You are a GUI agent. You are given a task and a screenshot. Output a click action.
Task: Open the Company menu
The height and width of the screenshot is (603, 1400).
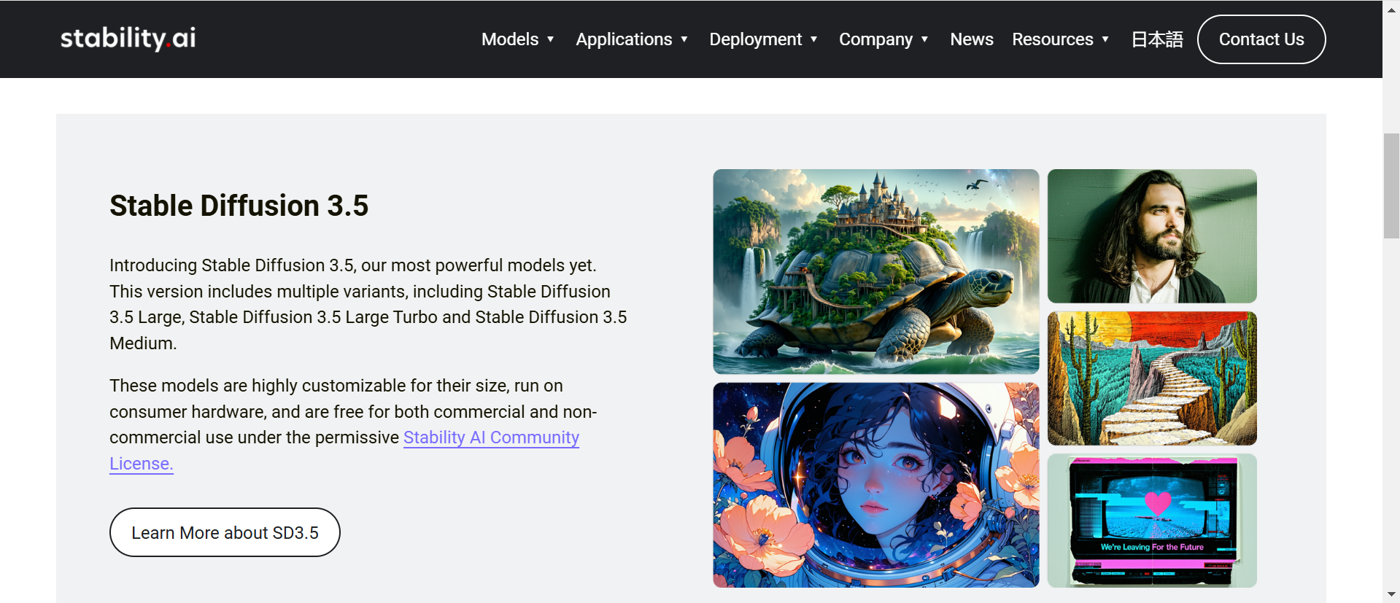pyautogui.click(x=875, y=39)
